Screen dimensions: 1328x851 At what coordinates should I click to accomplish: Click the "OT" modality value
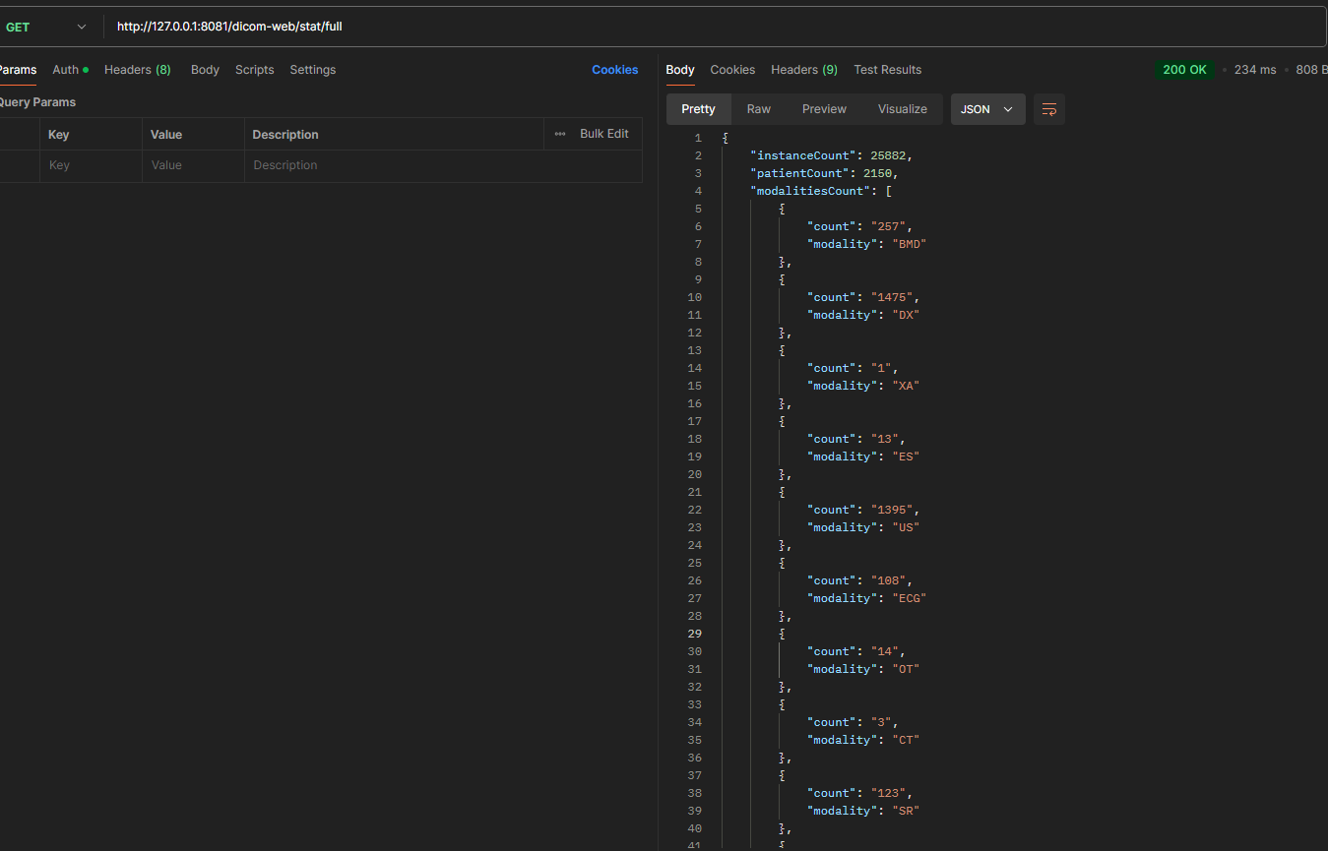[x=906, y=669]
